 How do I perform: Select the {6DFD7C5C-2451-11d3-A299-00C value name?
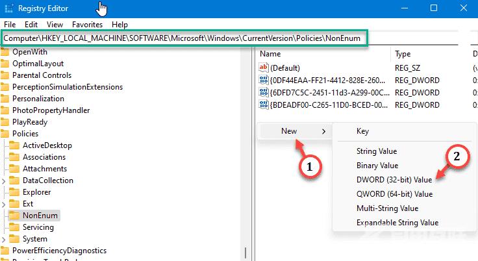click(x=329, y=93)
